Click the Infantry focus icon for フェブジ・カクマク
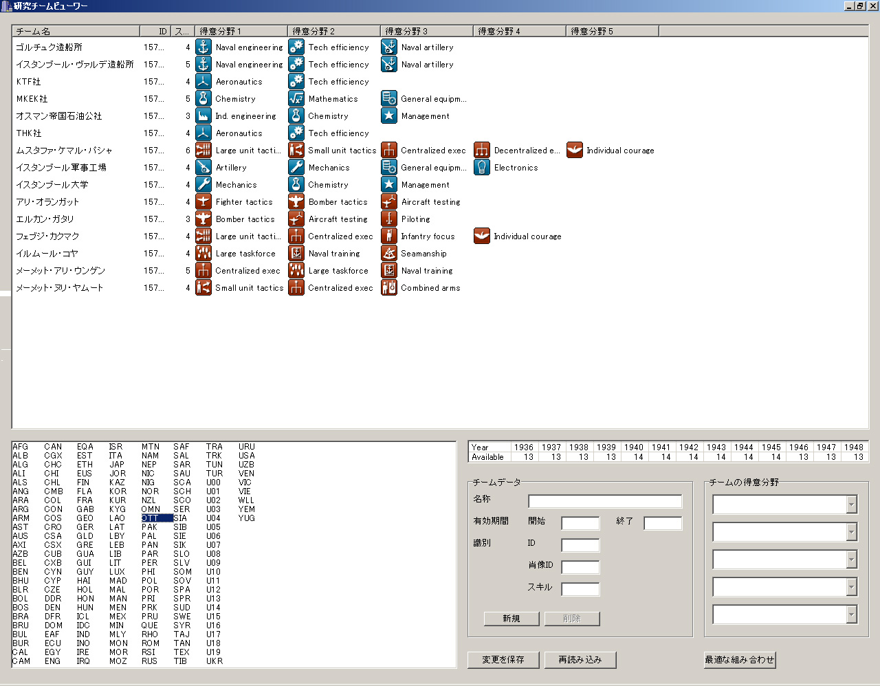880x686 pixels. (389, 236)
